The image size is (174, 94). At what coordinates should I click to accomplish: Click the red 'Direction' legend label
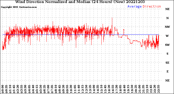[x=152, y=7]
